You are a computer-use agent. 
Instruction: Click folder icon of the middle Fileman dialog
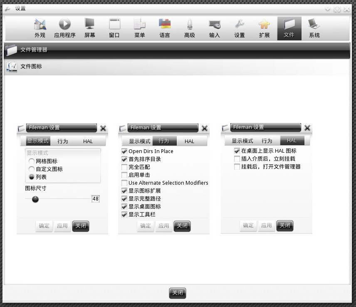coord(123,128)
